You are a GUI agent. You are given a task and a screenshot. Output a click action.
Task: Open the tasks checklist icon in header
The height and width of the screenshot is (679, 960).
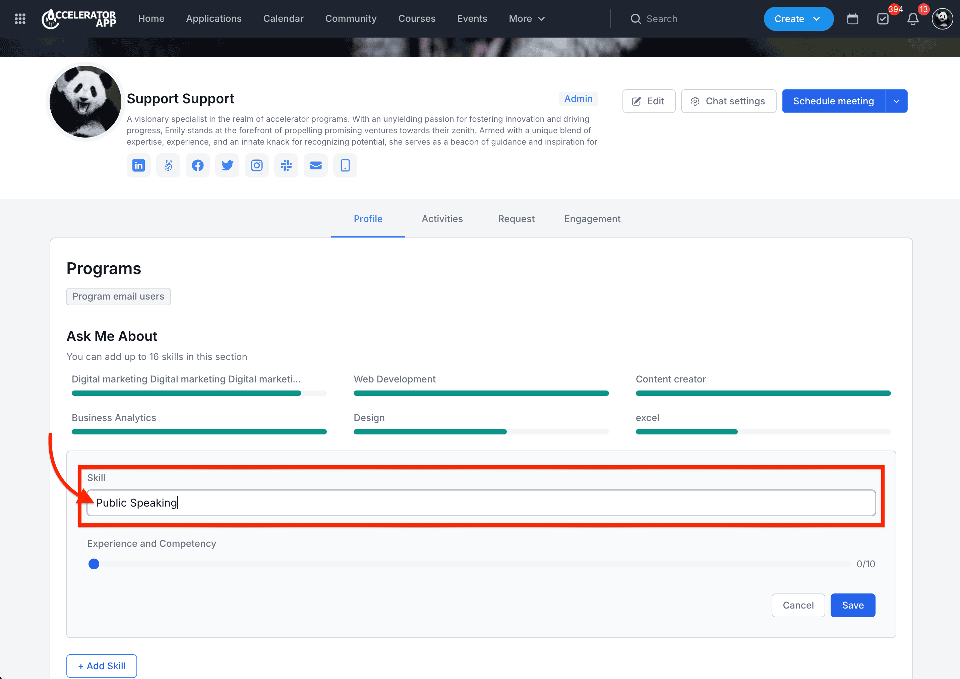tap(882, 19)
